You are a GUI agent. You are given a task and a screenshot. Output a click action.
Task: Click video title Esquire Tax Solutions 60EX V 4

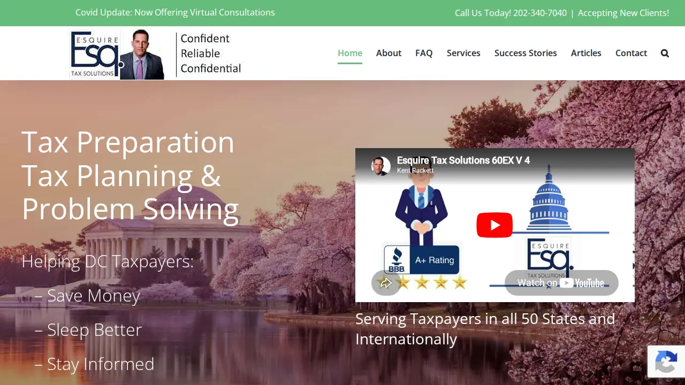coord(463,160)
